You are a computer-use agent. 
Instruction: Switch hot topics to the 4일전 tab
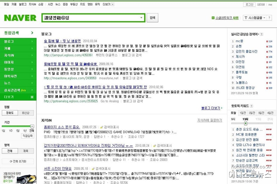coord(270,113)
